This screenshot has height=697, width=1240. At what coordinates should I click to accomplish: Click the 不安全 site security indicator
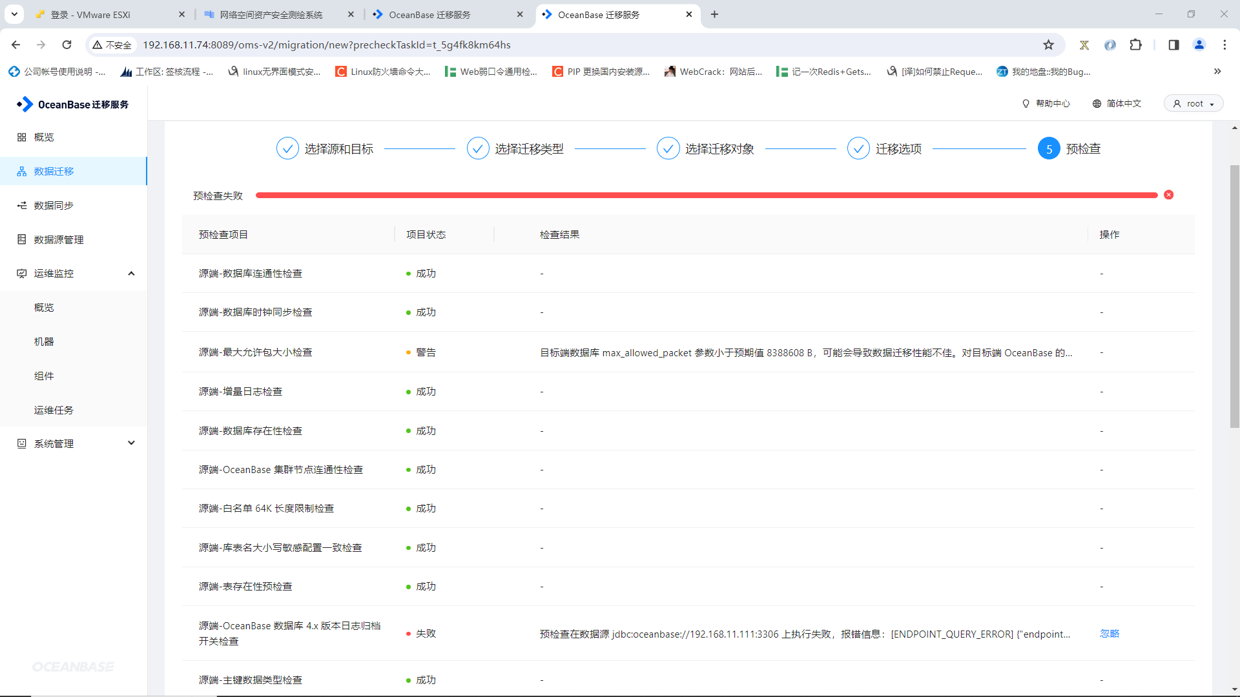[112, 45]
